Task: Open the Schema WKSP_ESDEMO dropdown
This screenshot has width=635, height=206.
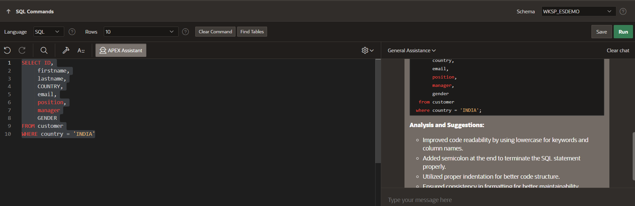Action: 578,11
